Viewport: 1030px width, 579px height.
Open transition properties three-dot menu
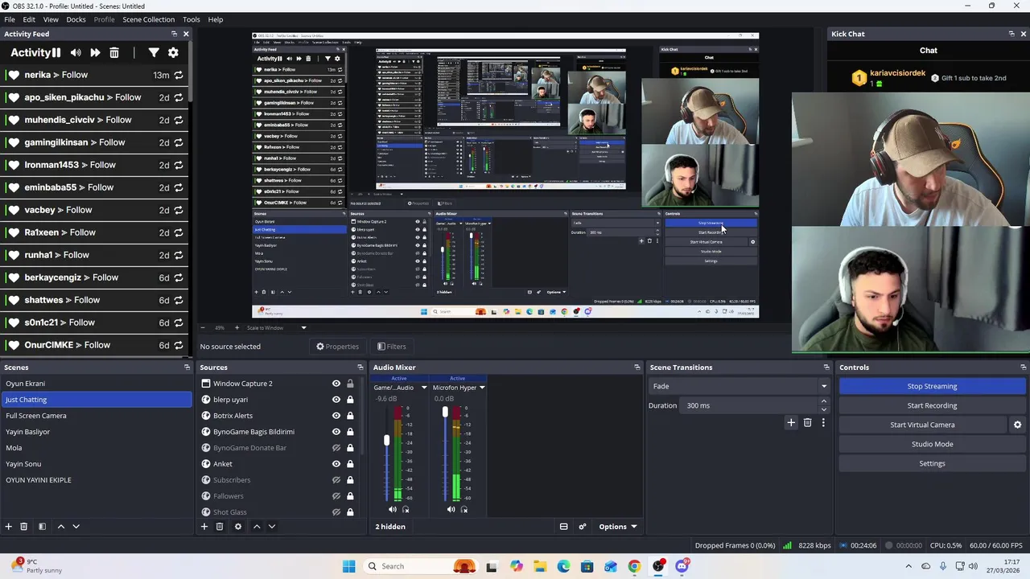[x=823, y=422]
